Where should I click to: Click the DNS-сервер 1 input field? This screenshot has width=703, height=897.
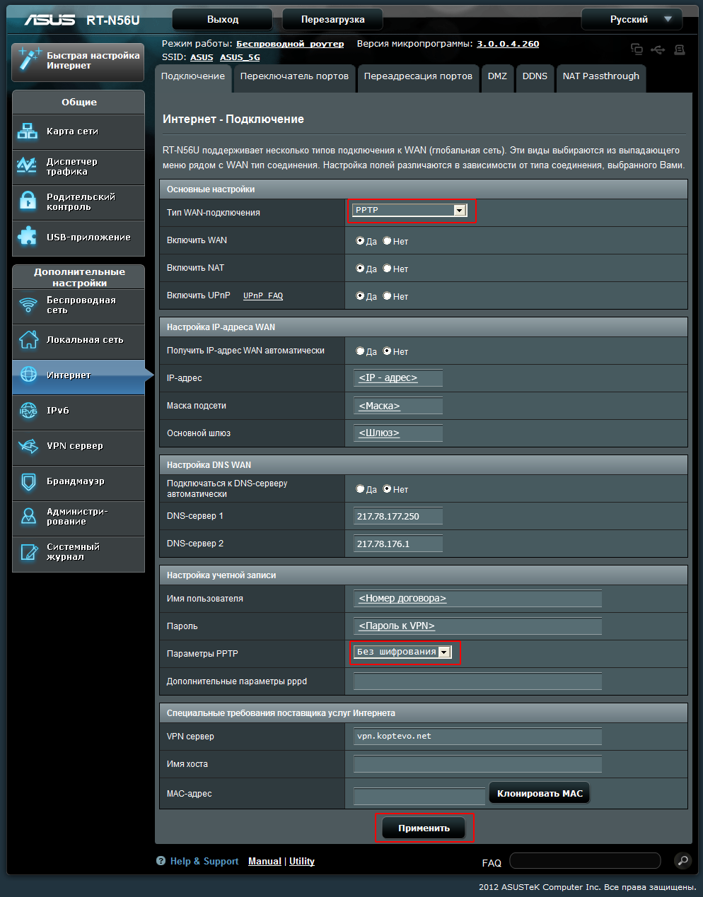(398, 516)
